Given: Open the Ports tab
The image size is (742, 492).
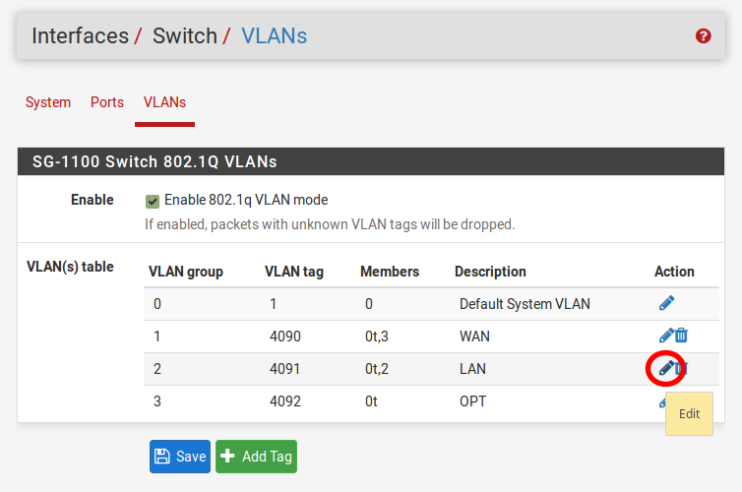Looking at the screenshot, I should [107, 102].
